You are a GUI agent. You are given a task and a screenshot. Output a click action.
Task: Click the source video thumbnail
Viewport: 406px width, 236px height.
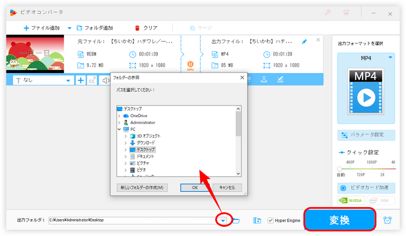35,54
